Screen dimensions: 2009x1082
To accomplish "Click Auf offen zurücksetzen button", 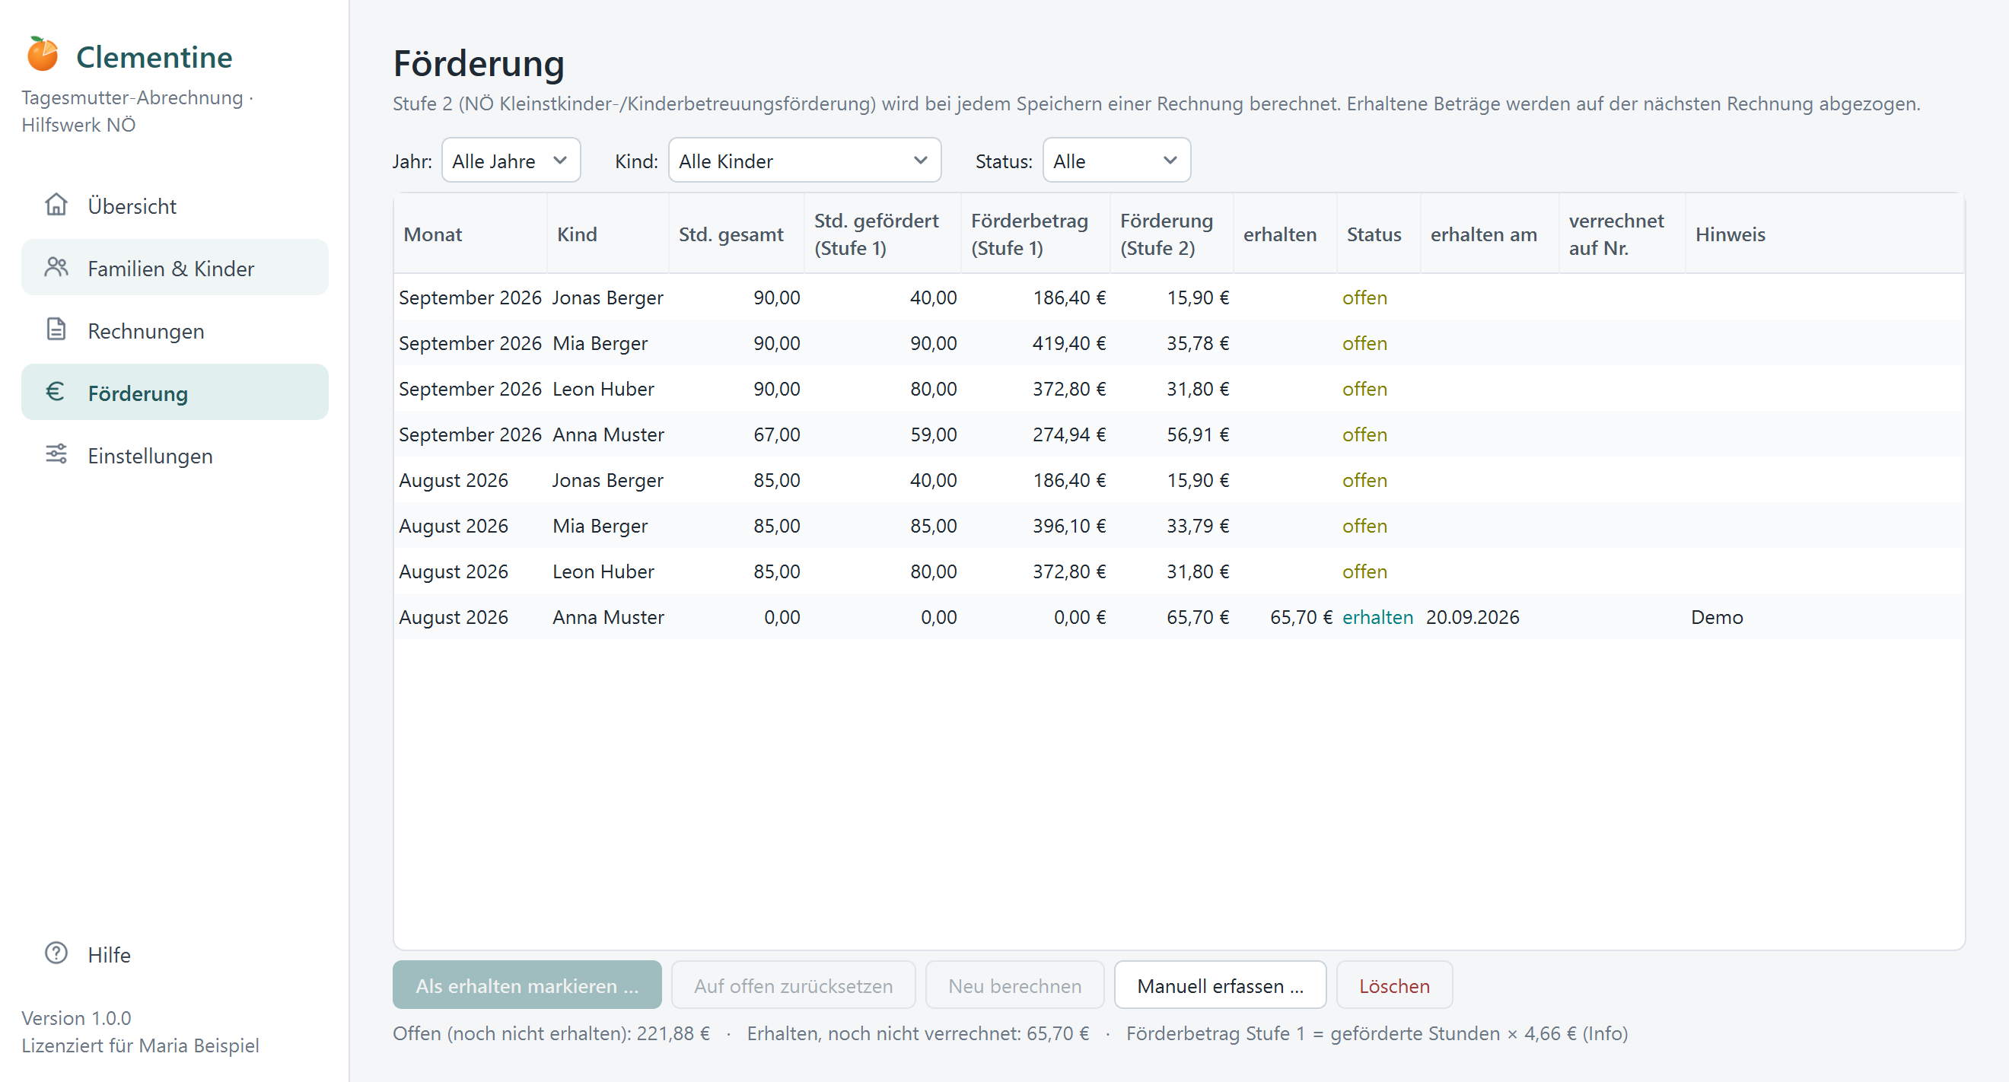I will click(x=793, y=985).
